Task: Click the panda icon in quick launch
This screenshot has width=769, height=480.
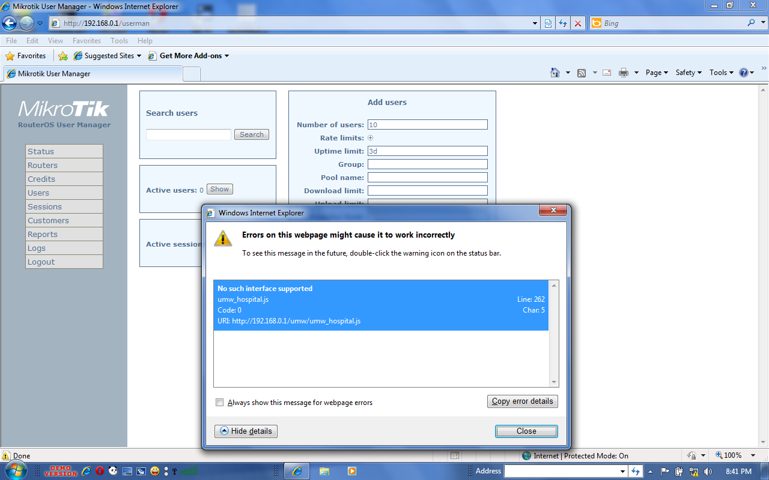Action: [x=113, y=471]
